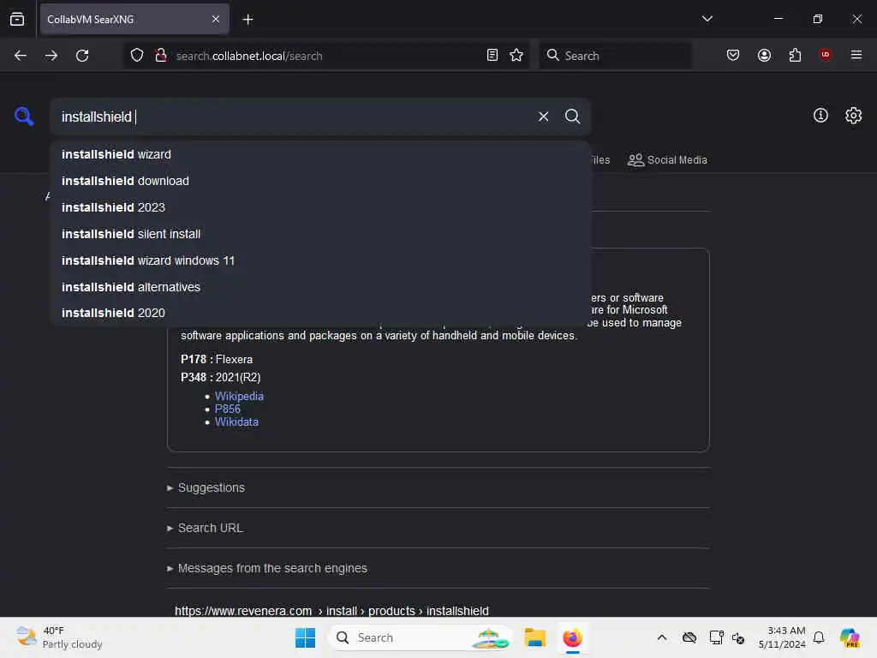Open the Pocket save icon

tap(733, 55)
